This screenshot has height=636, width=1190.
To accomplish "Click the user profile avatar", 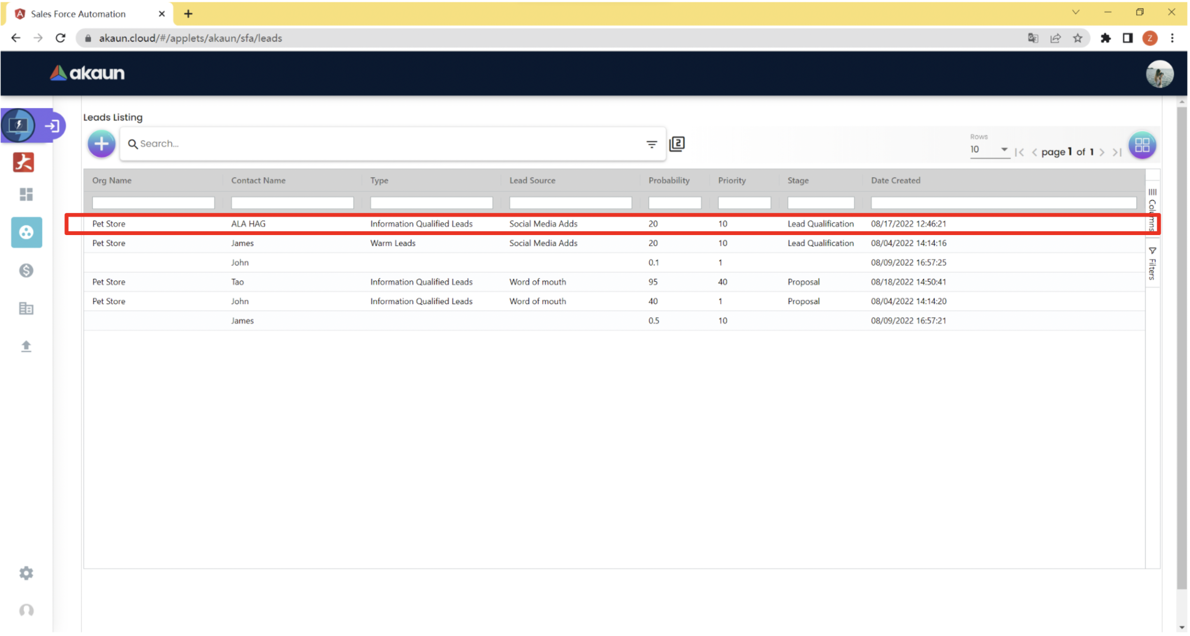I will 1159,75.
